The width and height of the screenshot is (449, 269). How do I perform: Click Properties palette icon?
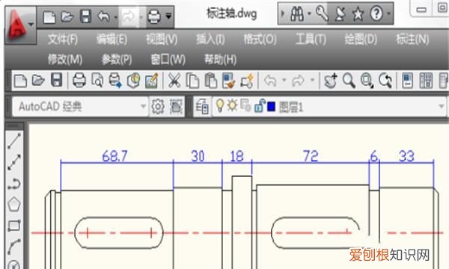coord(408,81)
